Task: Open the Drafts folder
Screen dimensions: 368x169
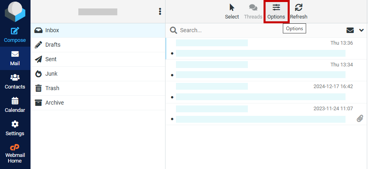Action: click(98, 45)
